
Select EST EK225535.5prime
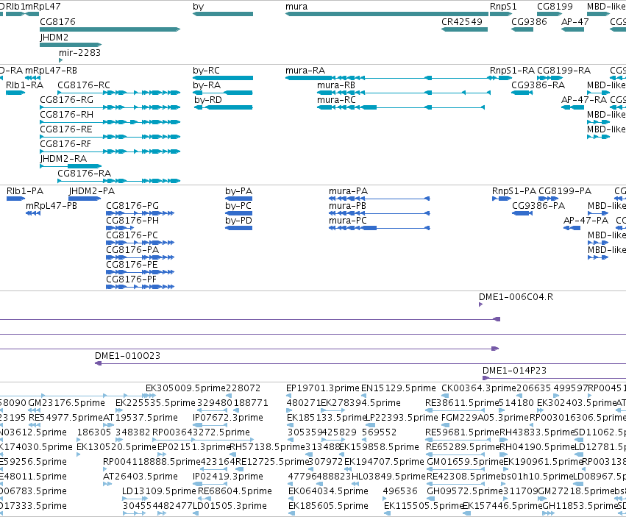pyautogui.click(x=155, y=403)
